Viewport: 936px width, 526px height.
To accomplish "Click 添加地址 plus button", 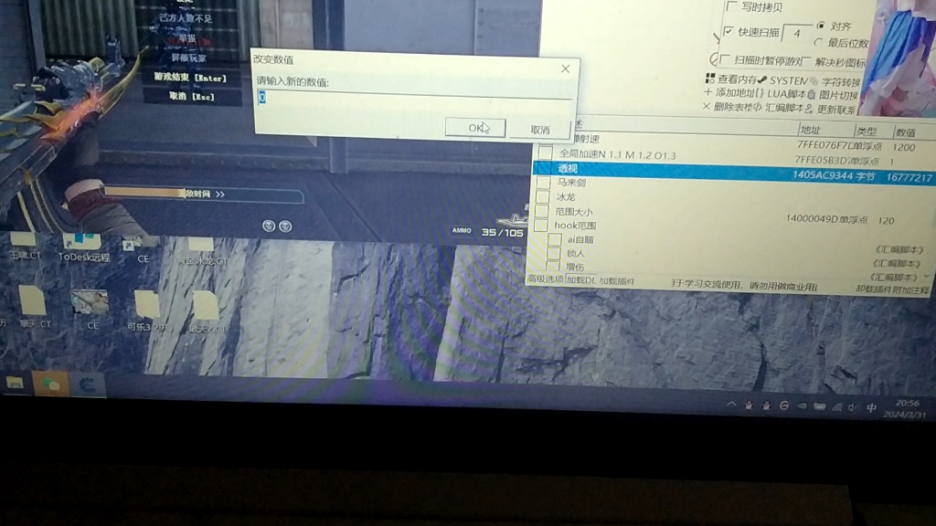I will click(x=729, y=92).
